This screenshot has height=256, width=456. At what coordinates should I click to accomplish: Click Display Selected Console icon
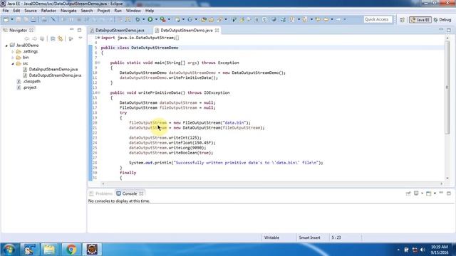click(416, 193)
